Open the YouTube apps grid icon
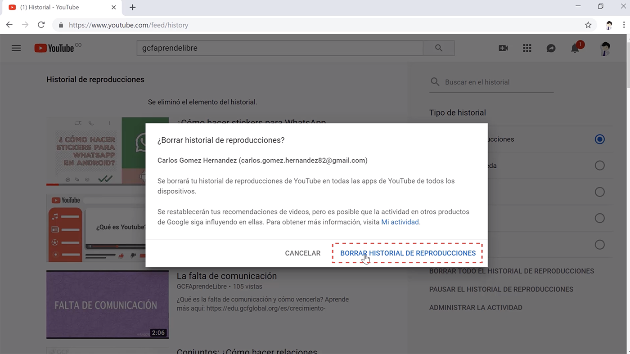Image resolution: width=630 pixels, height=354 pixels. click(x=527, y=48)
